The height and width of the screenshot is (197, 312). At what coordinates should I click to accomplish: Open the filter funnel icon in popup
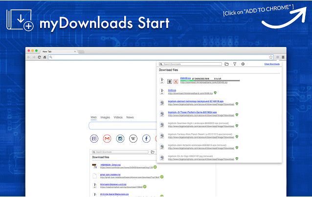click(x=235, y=64)
